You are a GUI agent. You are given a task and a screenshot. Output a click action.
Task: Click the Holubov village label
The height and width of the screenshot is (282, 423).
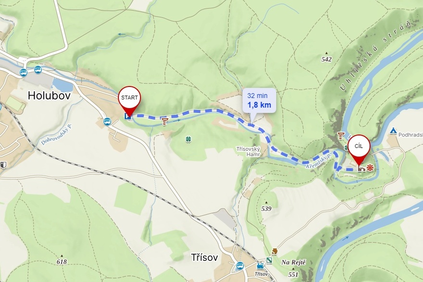pyautogui.click(x=49, y=95)
